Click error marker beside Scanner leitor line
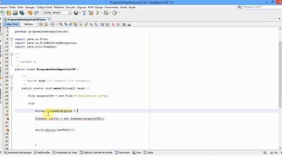 click(x=7, y=118)
